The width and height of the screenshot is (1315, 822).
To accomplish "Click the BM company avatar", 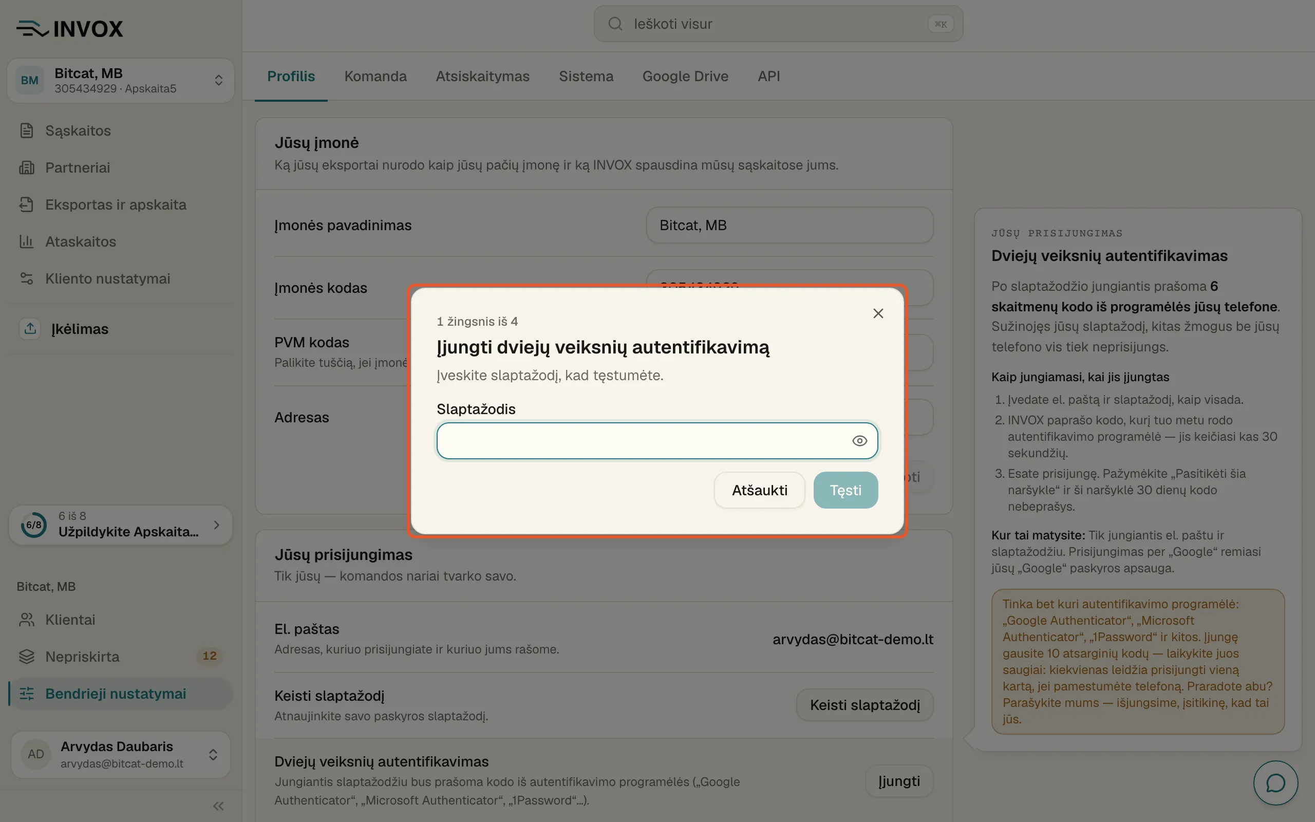I will click(x=29, y=81).
